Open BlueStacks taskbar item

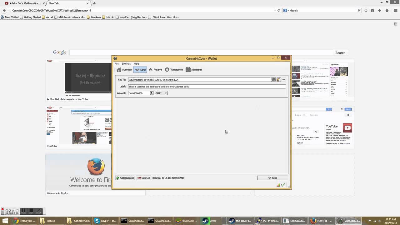point(187,221)
